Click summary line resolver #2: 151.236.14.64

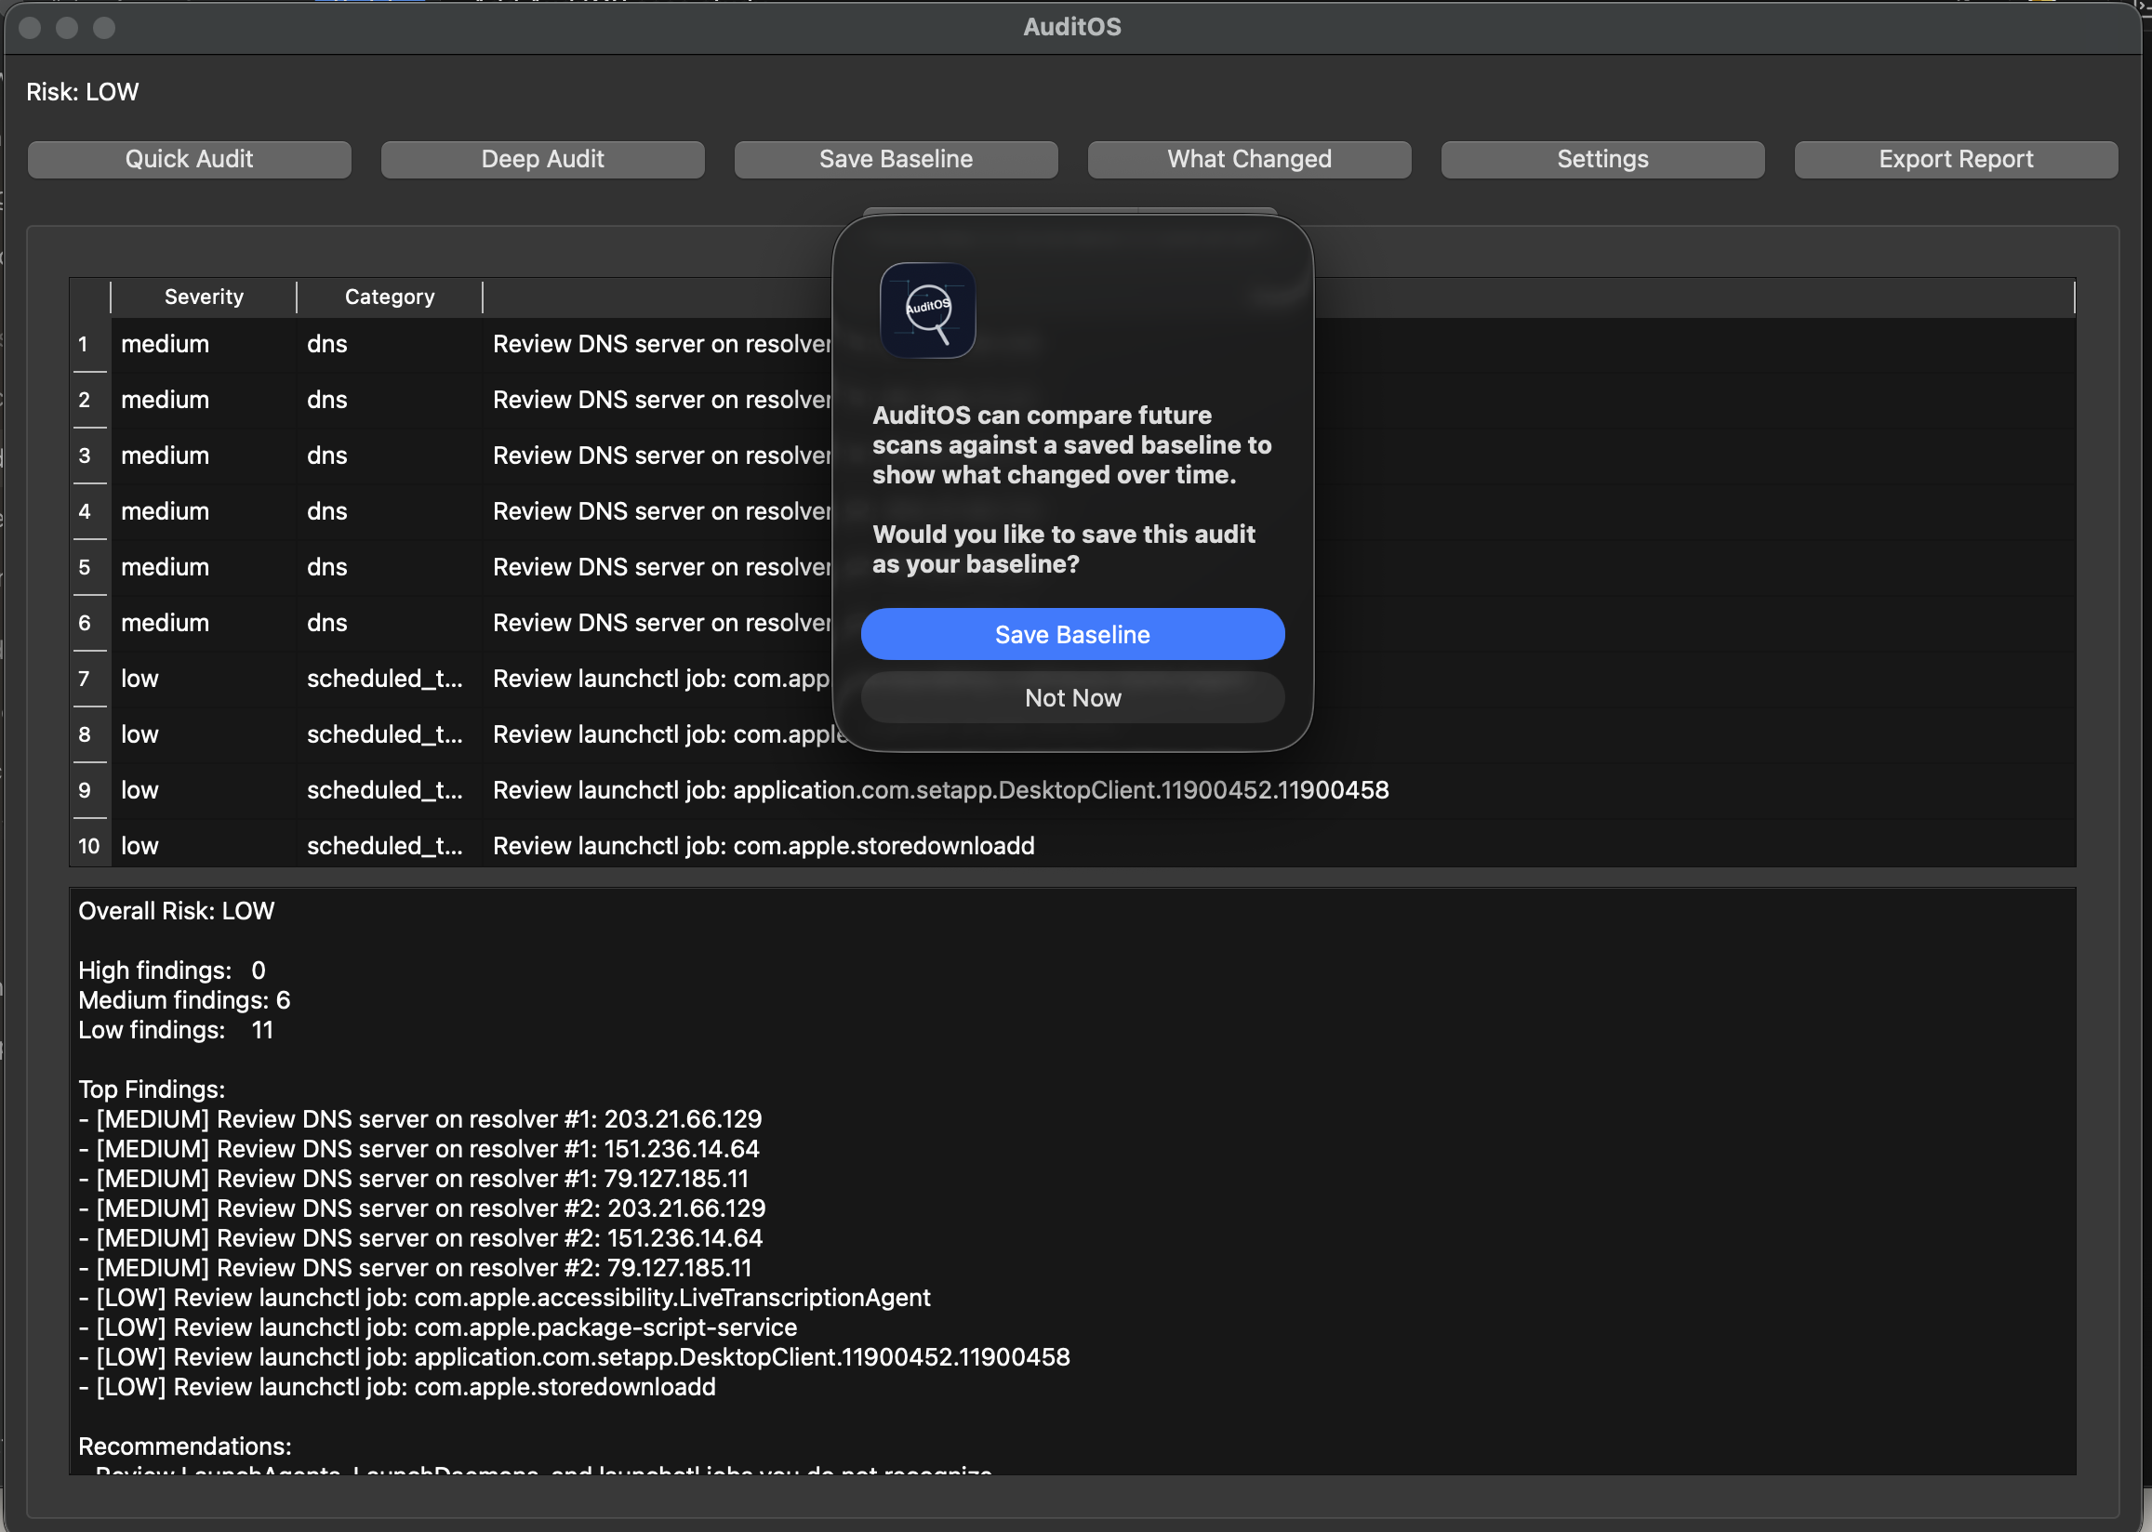(x=420, y=1237)
